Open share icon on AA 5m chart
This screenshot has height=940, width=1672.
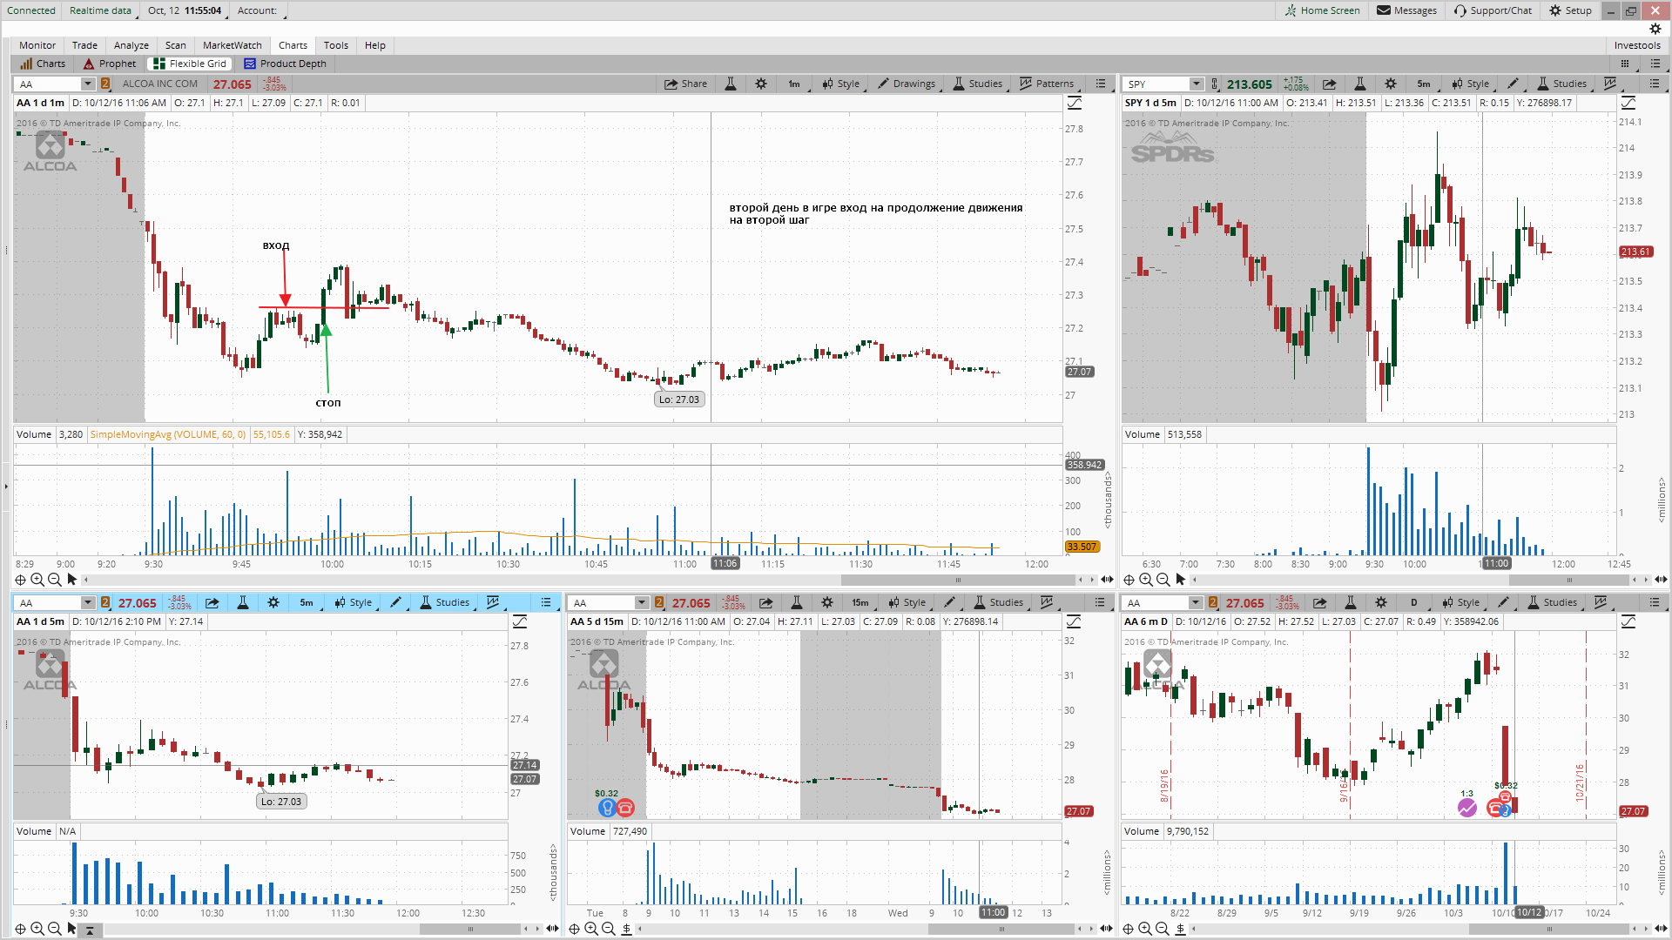coord(212,602)
